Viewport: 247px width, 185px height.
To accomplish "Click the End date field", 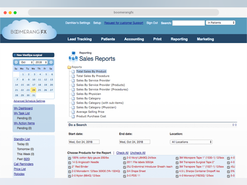I will click(x=135, y=142).
